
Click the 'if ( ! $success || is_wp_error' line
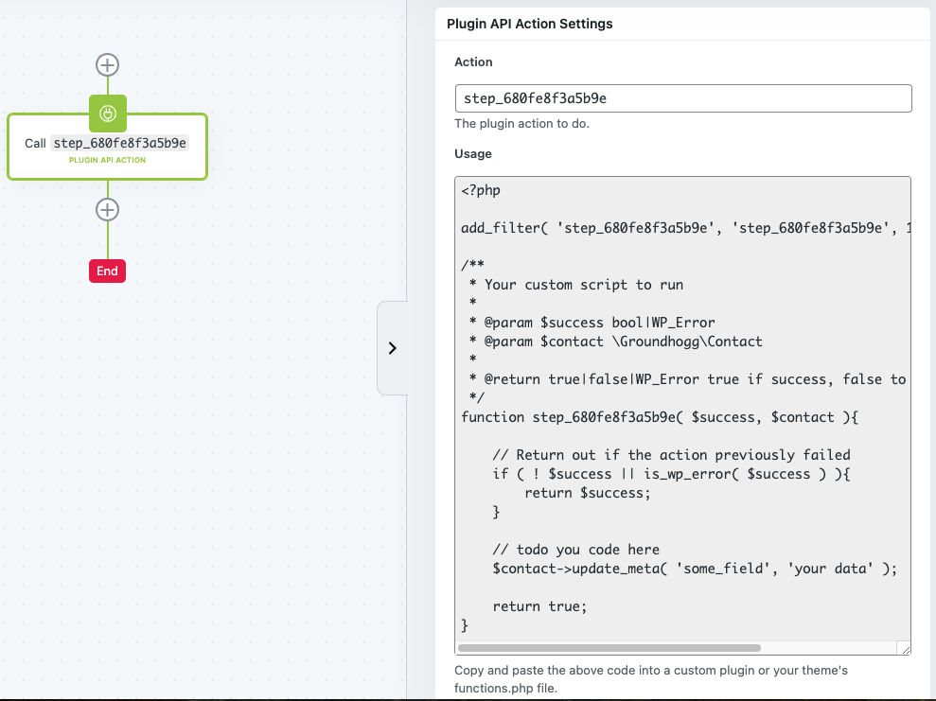click(672, 474)
